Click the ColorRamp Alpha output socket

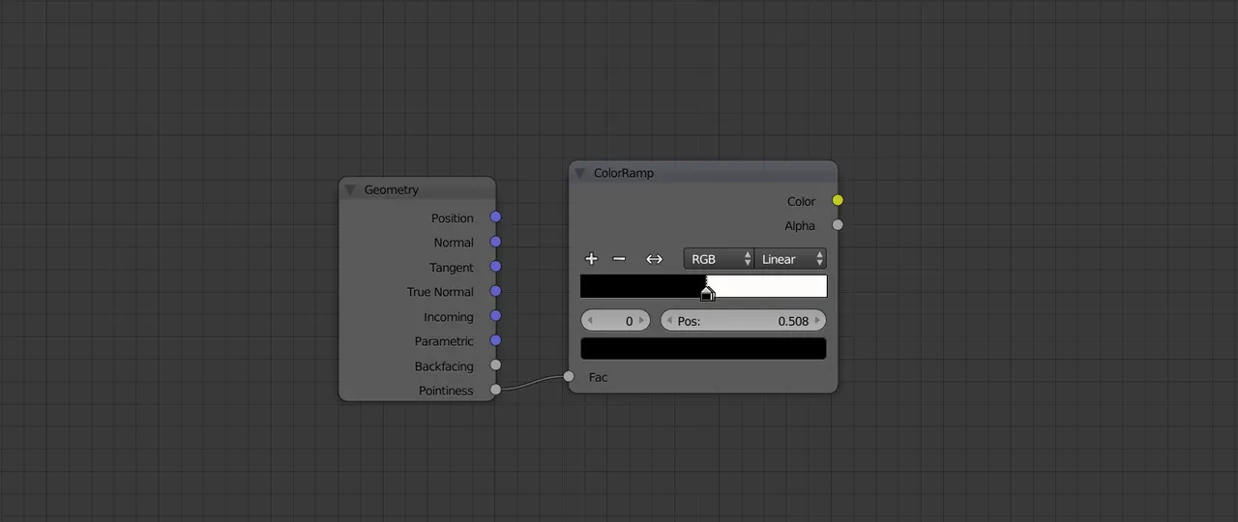[x=838, y=225]
